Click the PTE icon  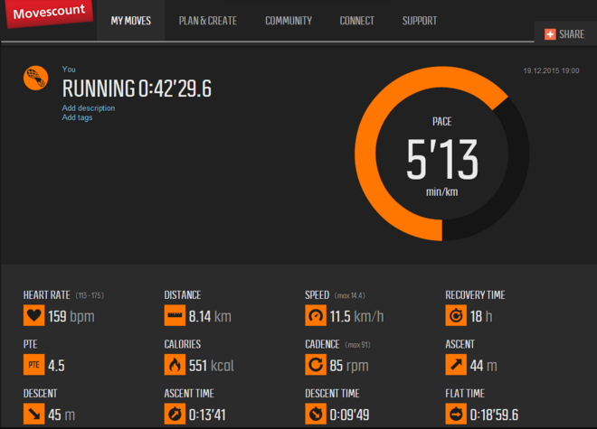point(34,365)
